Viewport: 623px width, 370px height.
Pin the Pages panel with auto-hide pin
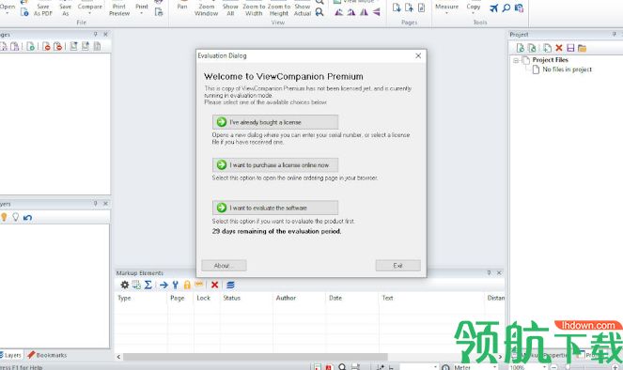pyautogui.click(x=95, y=35)
